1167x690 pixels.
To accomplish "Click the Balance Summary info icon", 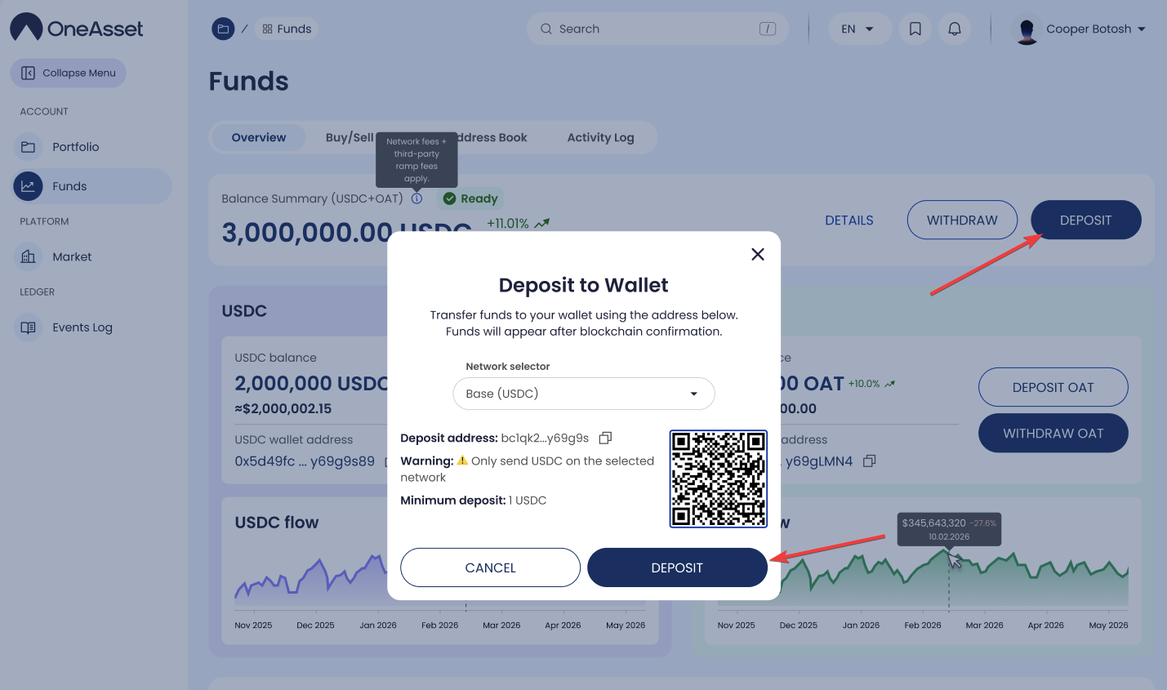I will click(x=416, y=198).
